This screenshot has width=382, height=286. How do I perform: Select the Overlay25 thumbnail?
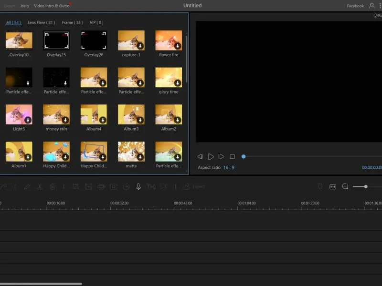point(56,41)
